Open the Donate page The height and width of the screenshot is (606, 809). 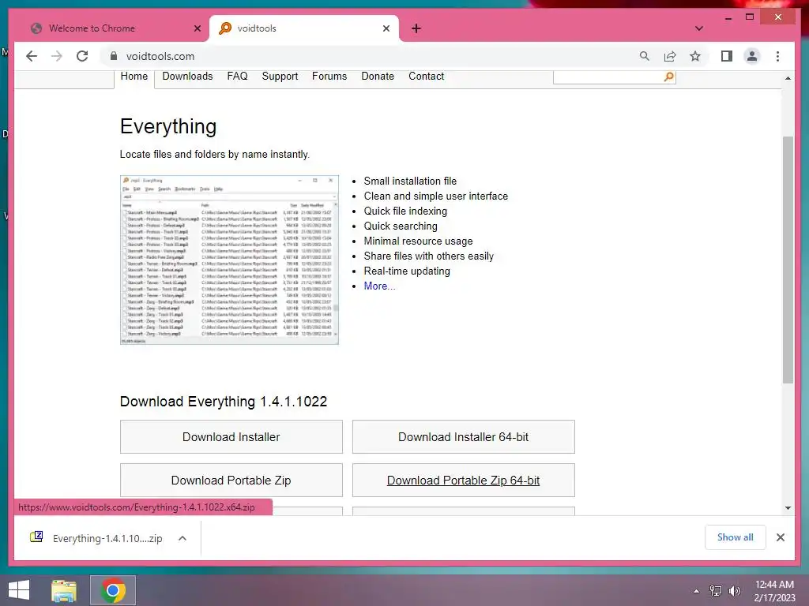click(378, 77)
